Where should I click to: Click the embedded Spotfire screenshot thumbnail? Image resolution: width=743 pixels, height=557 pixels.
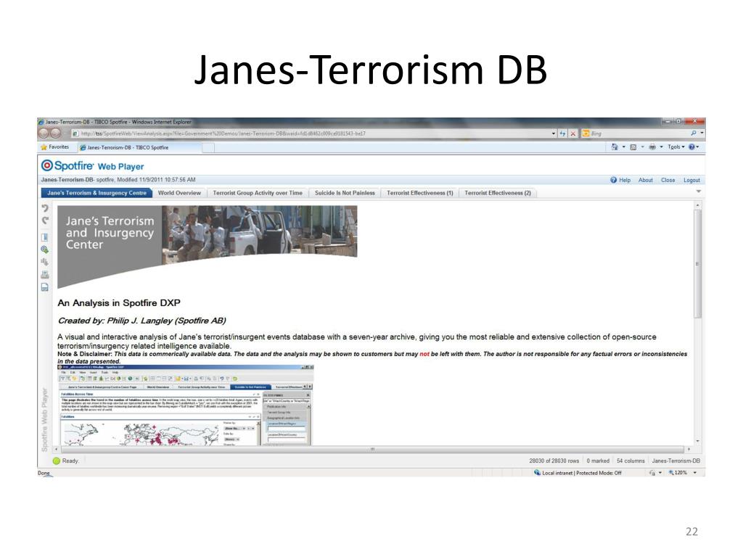pyautogui.click(x=185, y=405)
